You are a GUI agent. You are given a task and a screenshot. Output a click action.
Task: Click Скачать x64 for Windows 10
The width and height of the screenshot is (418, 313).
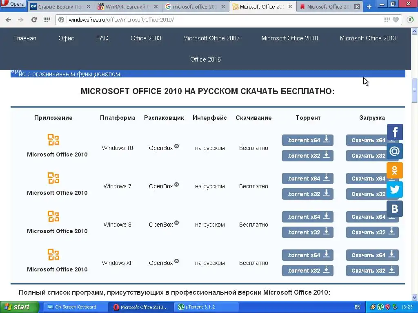(x=367, y=140)
